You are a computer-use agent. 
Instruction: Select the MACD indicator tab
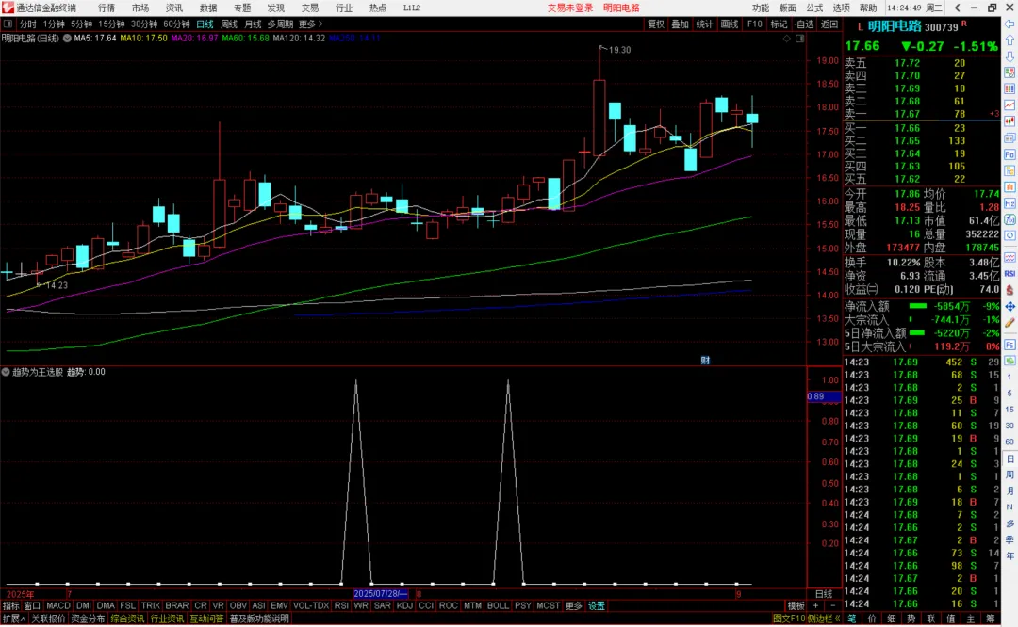coord(58,605)
